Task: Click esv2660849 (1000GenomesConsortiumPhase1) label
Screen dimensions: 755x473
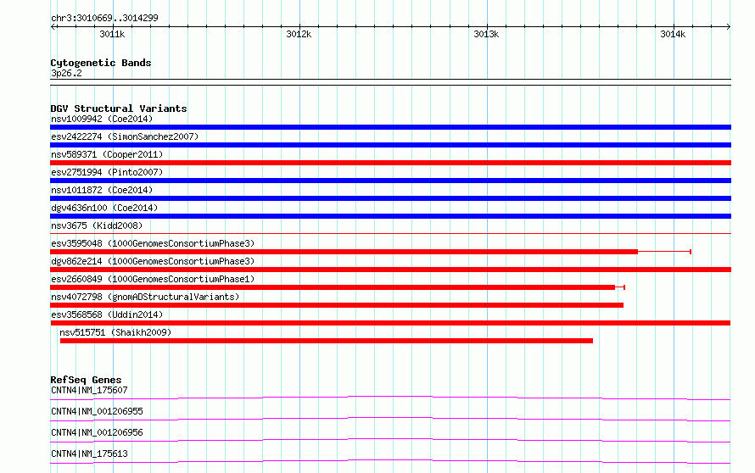Action: [x=153, y=279]
